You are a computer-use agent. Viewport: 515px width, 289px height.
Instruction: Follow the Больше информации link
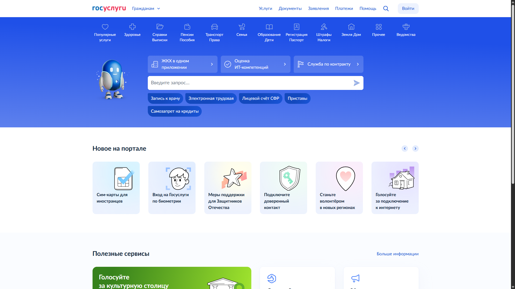click(397, 254)
